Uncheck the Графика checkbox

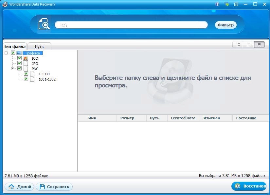point(13,52)
